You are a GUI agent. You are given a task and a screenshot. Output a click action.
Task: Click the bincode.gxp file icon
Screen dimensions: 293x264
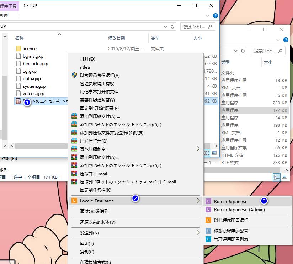tap(18, 64)
